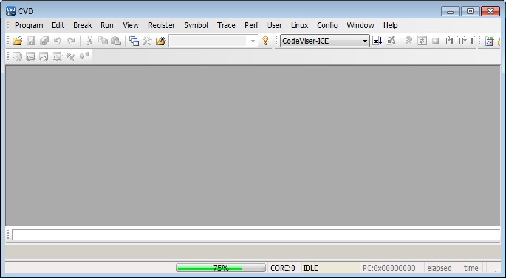Image resolution: width=506 pixels, height=278 pixels.
Task: Click the chip with graph icon
Action: tap(490, 41)
